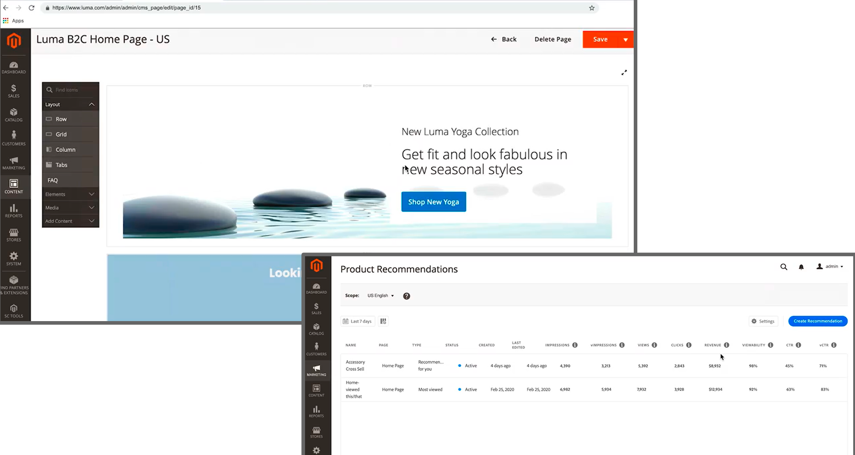Select the Column layout item
This screenshot has height=455, width=855.
coord(70,150)
